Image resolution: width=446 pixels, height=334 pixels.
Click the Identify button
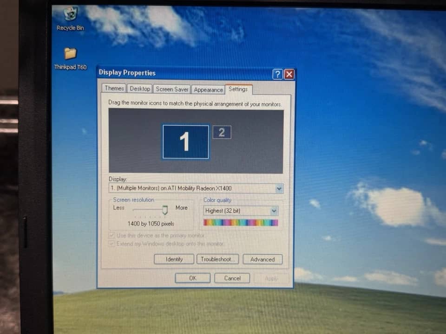174,259
